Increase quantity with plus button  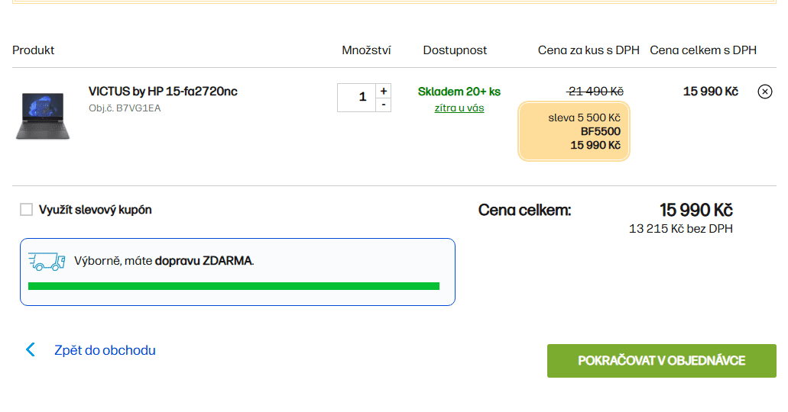click(384, 90)
